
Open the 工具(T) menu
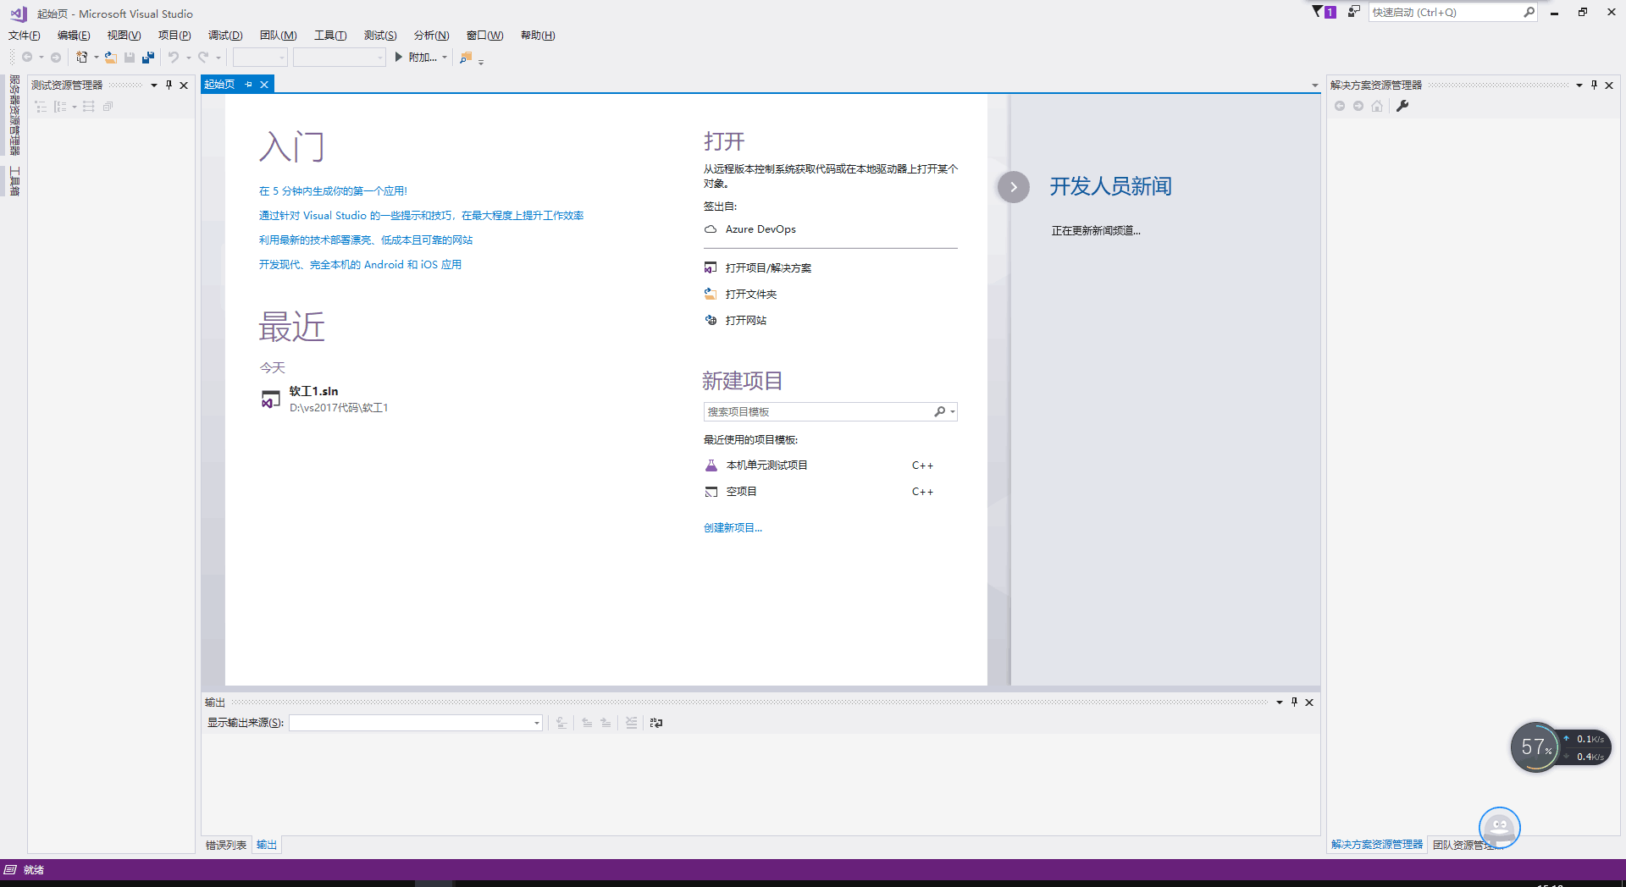pyautogui.click(x=330, y=36)
